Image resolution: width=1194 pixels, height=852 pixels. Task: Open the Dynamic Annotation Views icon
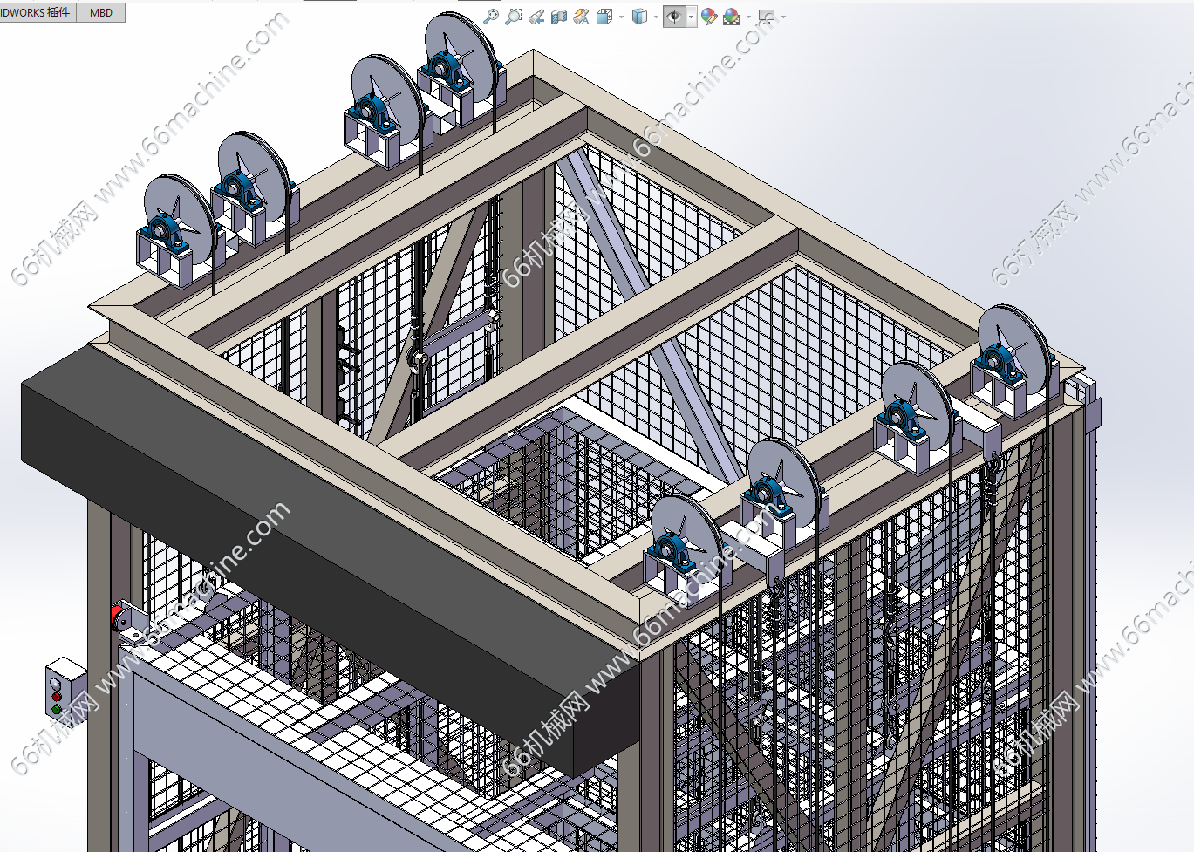pyautogui.click(x=582, y=17)
